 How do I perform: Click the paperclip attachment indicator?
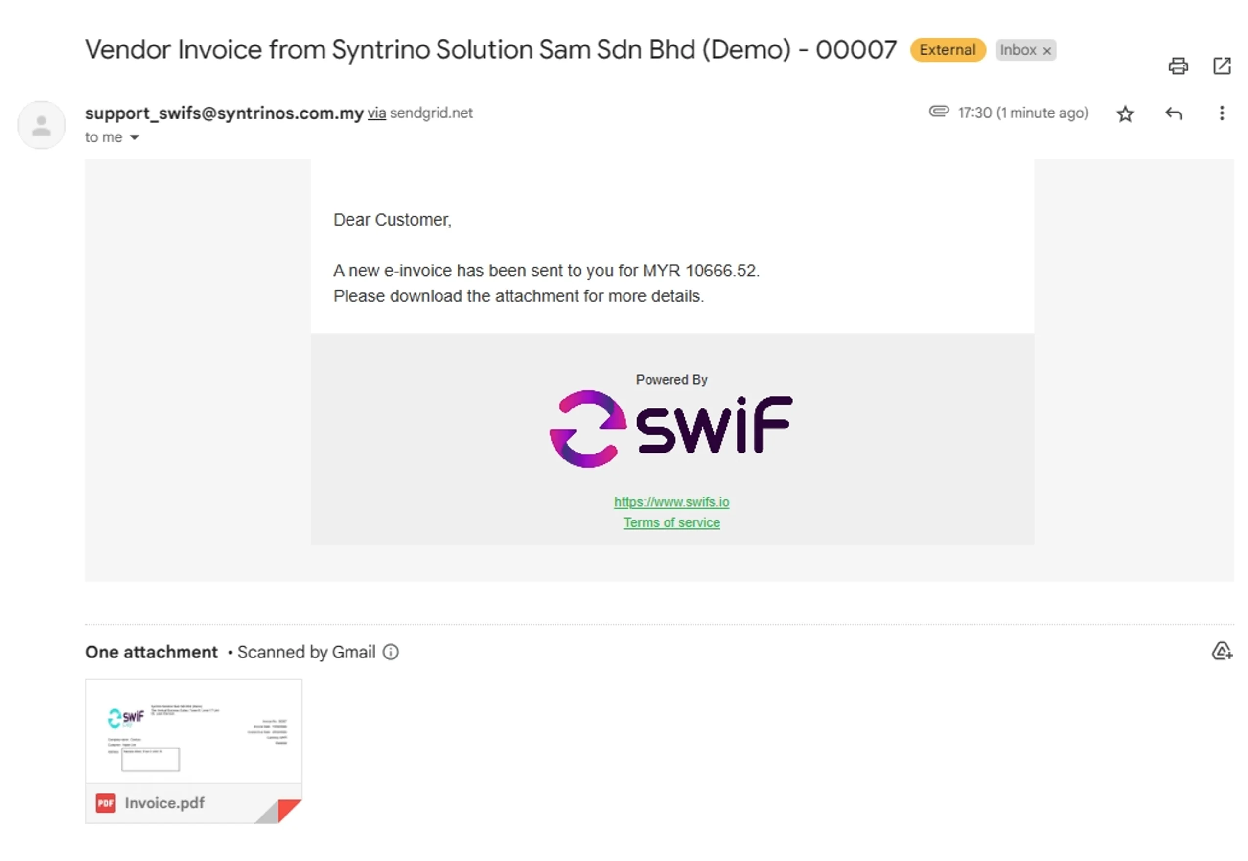pos(938,112)
